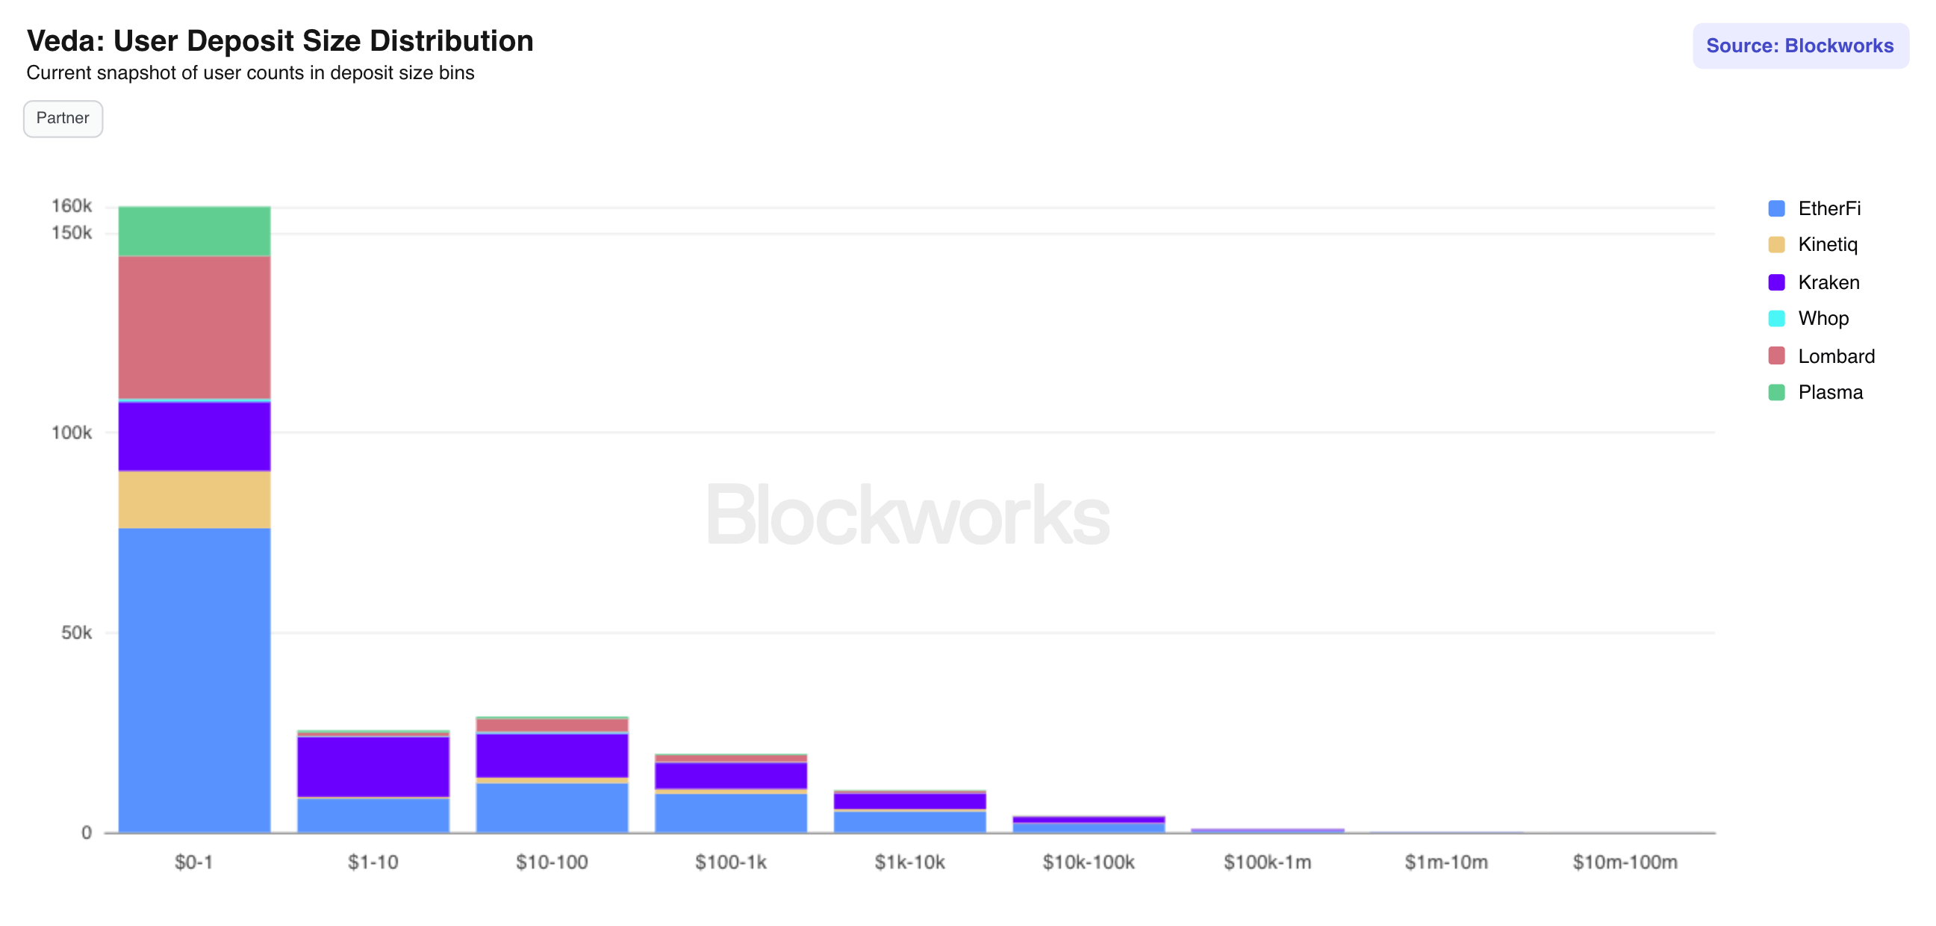Click EtherFi segment of $1k-10k bar

click(x=910, y=822)
